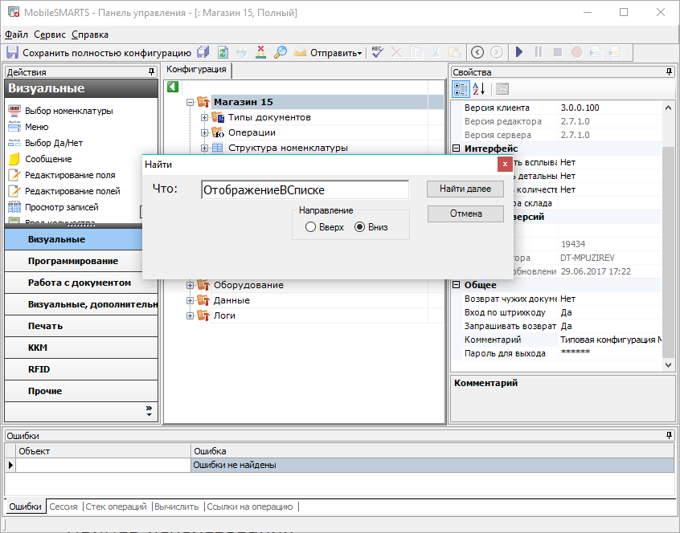Click the circled back navigation arrow
Screen dimensions: 680x533
click(477, 53)
